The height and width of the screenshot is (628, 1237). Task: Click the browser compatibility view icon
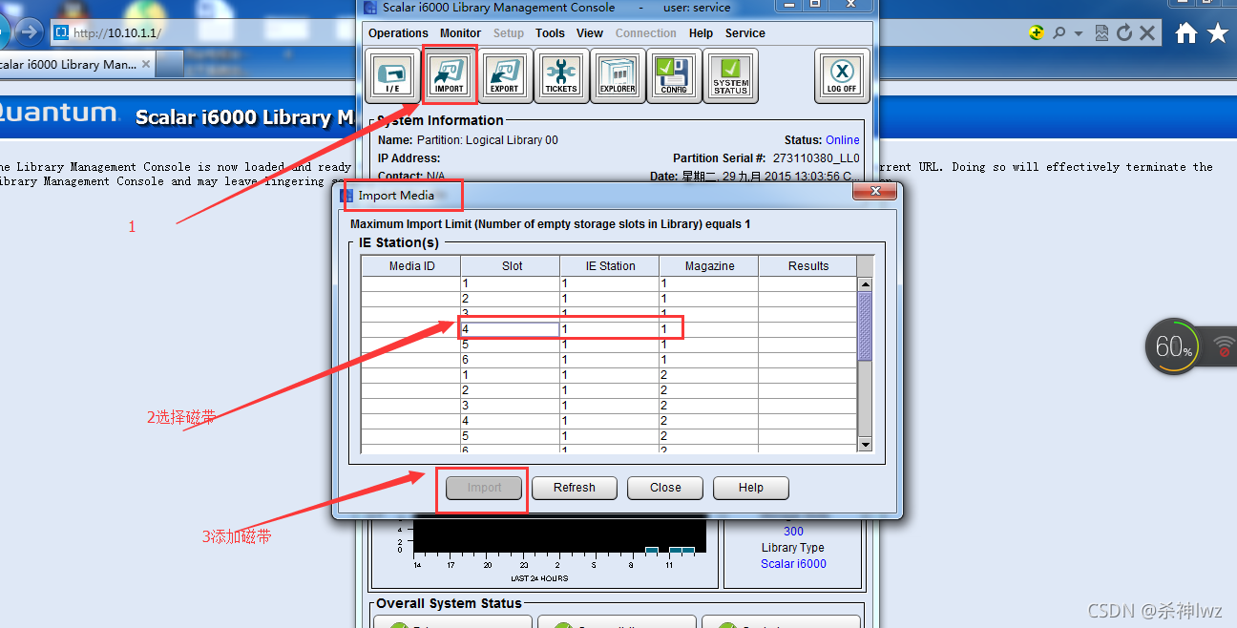click(1102, 33)
